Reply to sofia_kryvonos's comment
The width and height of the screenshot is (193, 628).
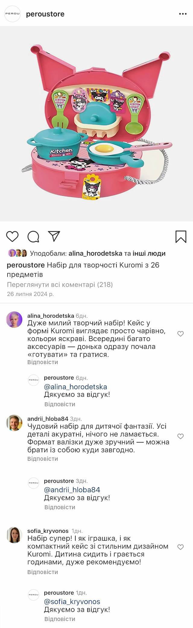43,572
